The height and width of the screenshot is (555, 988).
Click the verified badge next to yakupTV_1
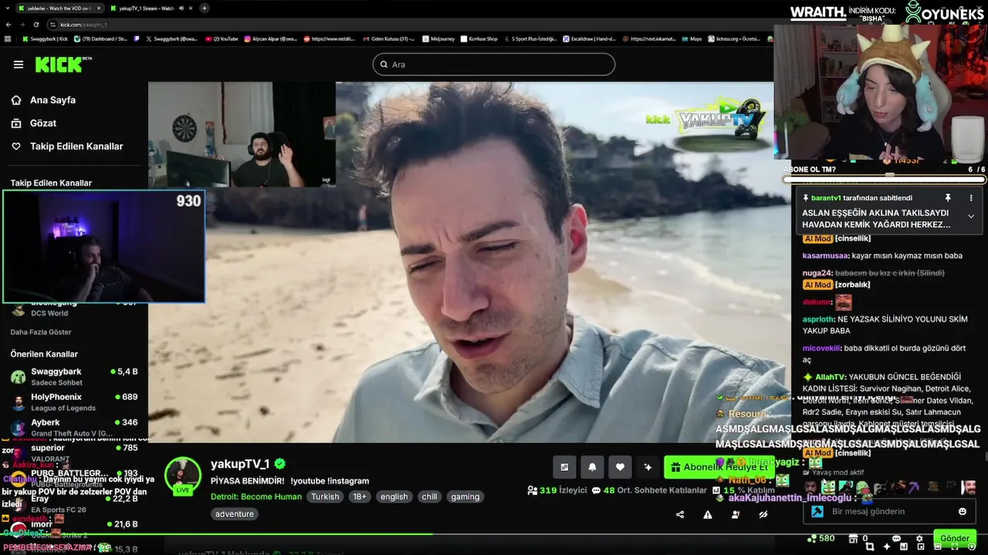[x=280, y=463]
